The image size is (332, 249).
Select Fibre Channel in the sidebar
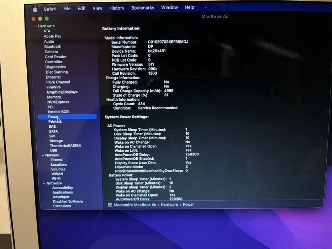[x=58, y=82]
